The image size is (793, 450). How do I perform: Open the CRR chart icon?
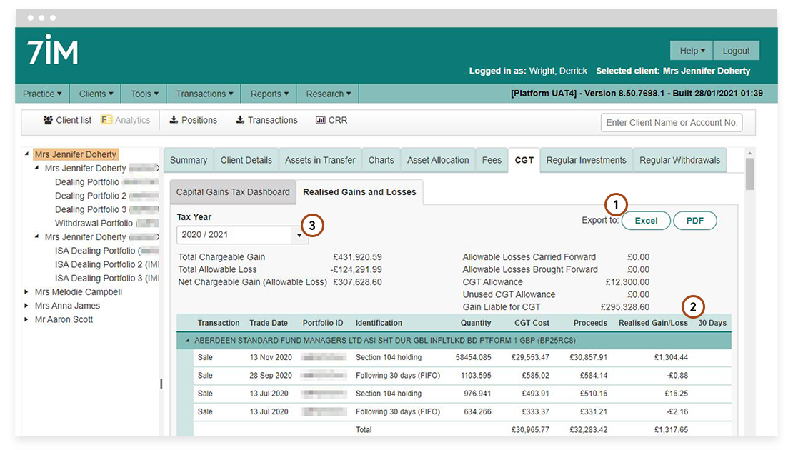[321, 120]
